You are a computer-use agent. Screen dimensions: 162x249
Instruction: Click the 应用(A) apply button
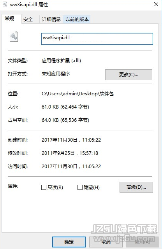click(x=143, y=242)
